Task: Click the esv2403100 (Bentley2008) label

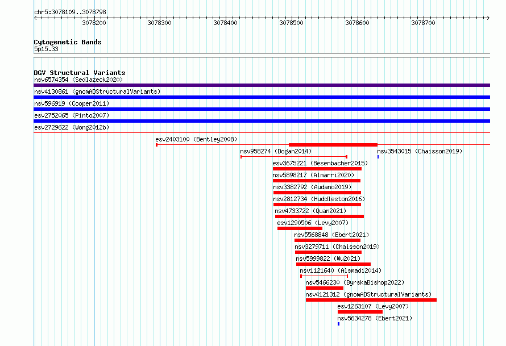Action: pos(196,139)
